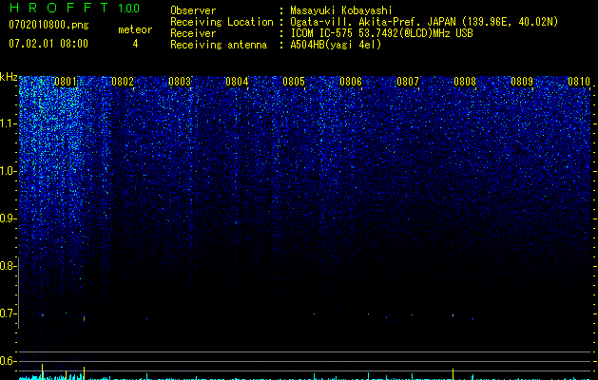Click the Observer field label
Image resolution: width=598 pixels, height=380 pixels.
pyautogui.click(x=193, y=10)
